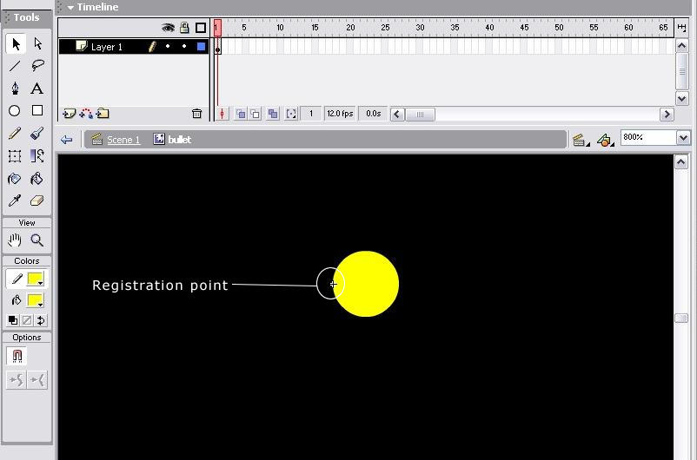
Task: Toggle Layer 1 outline color square
Action: coord(201,46)
